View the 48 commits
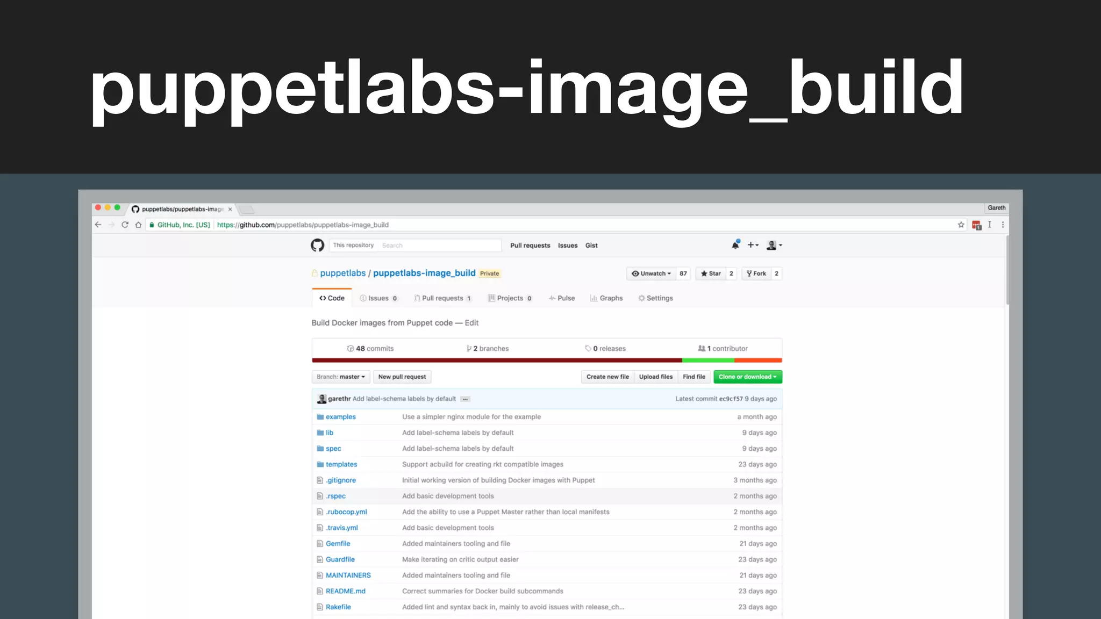Viewport: 1101px width, 619px height. (370, 349)
